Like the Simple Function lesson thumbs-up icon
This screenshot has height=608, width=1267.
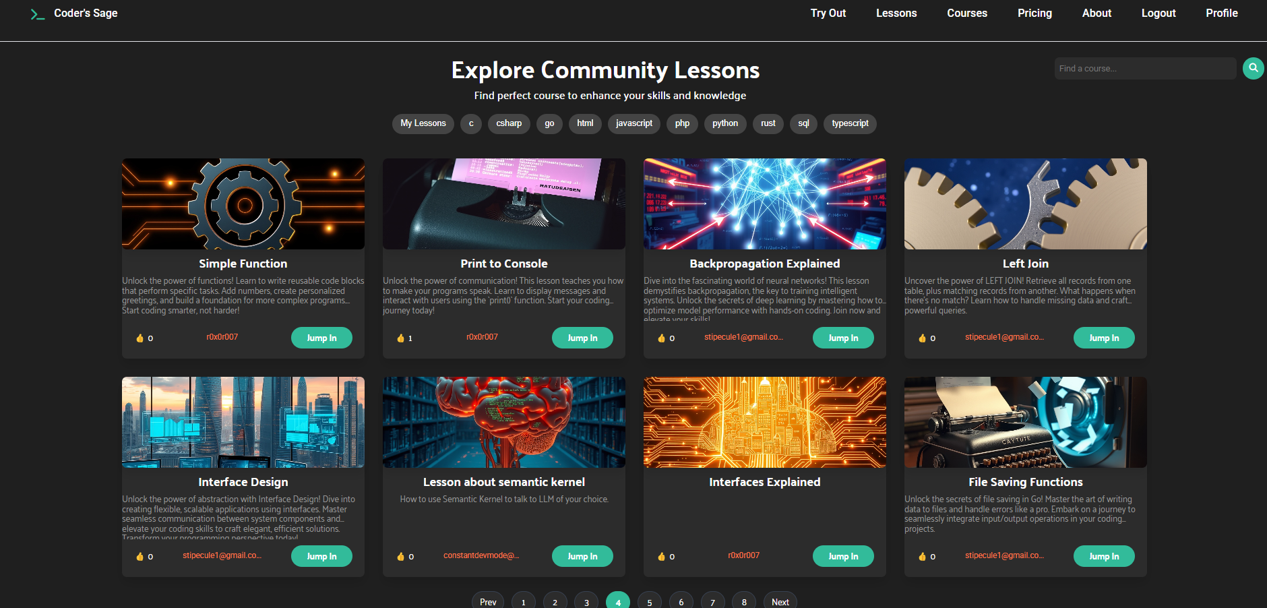140,338
